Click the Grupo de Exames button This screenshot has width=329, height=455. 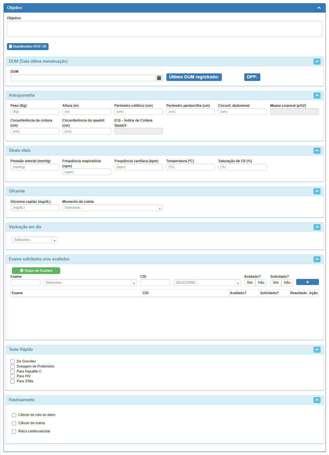36,270
